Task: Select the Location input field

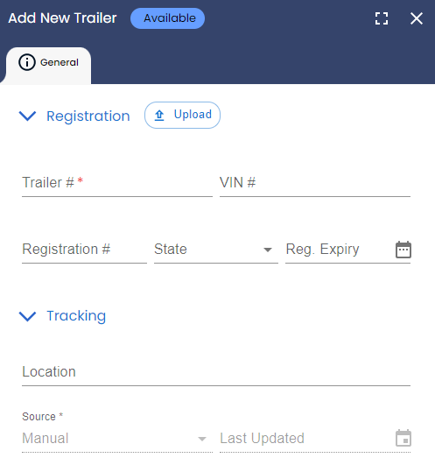Action: click(216, 372)
